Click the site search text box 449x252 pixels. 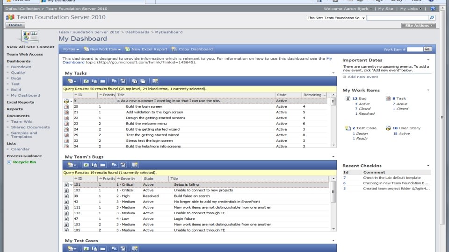pyautogui.click(x=398, y=18)
